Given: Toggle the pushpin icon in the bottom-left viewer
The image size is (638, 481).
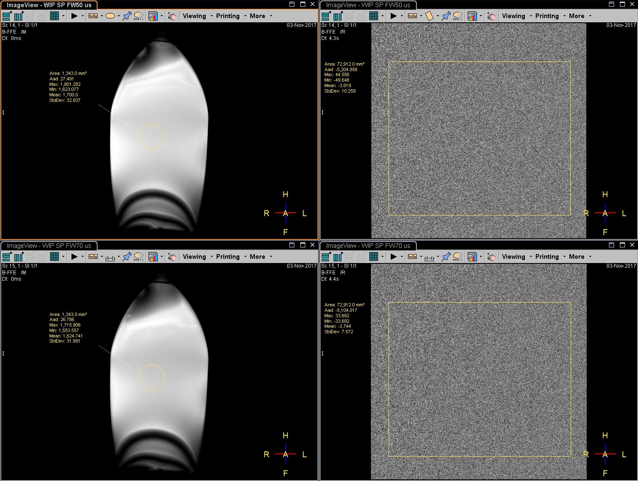Looking at the screenshot, I should [127, 257].
